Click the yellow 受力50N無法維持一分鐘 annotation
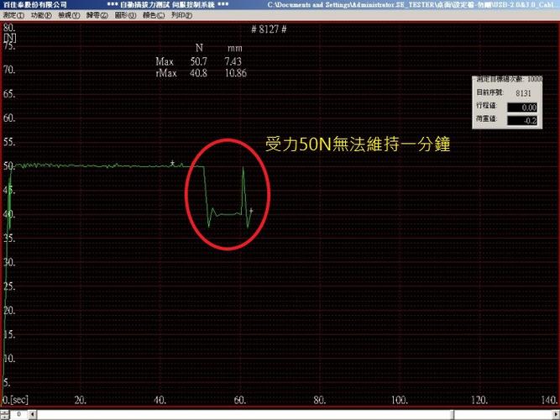The width and height of the screenshot is (560, 420). 358,144
